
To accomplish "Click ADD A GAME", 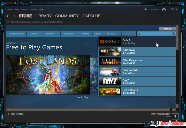I will tap(18, 114).
